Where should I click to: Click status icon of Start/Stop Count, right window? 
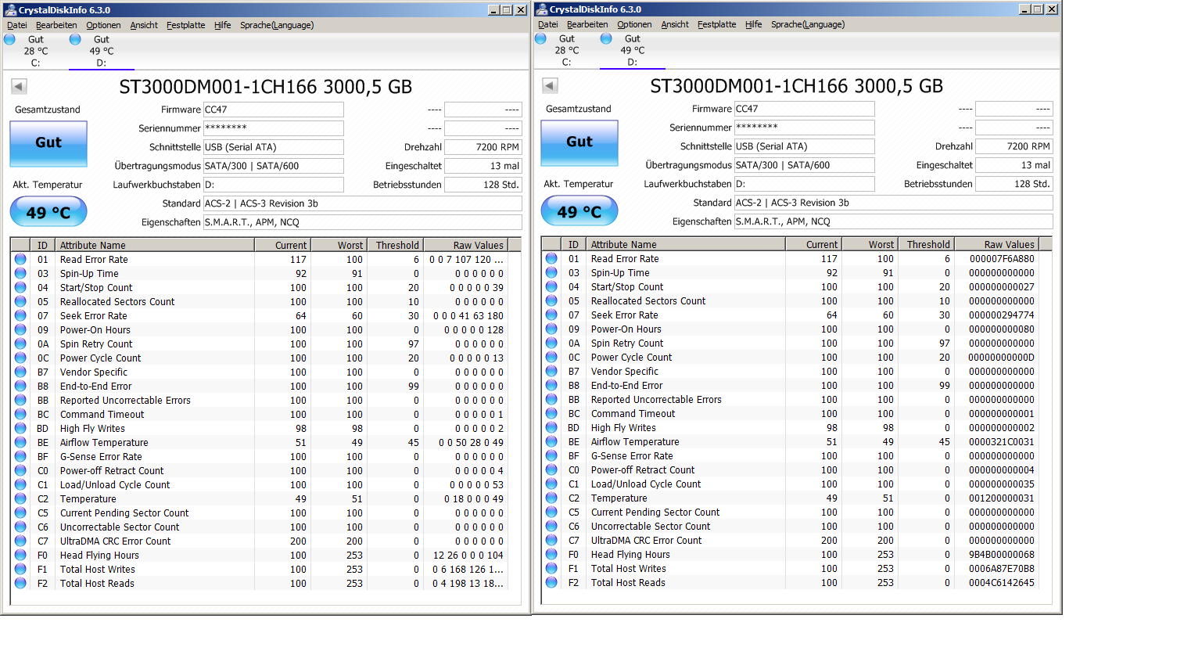[x=551, y=286]
